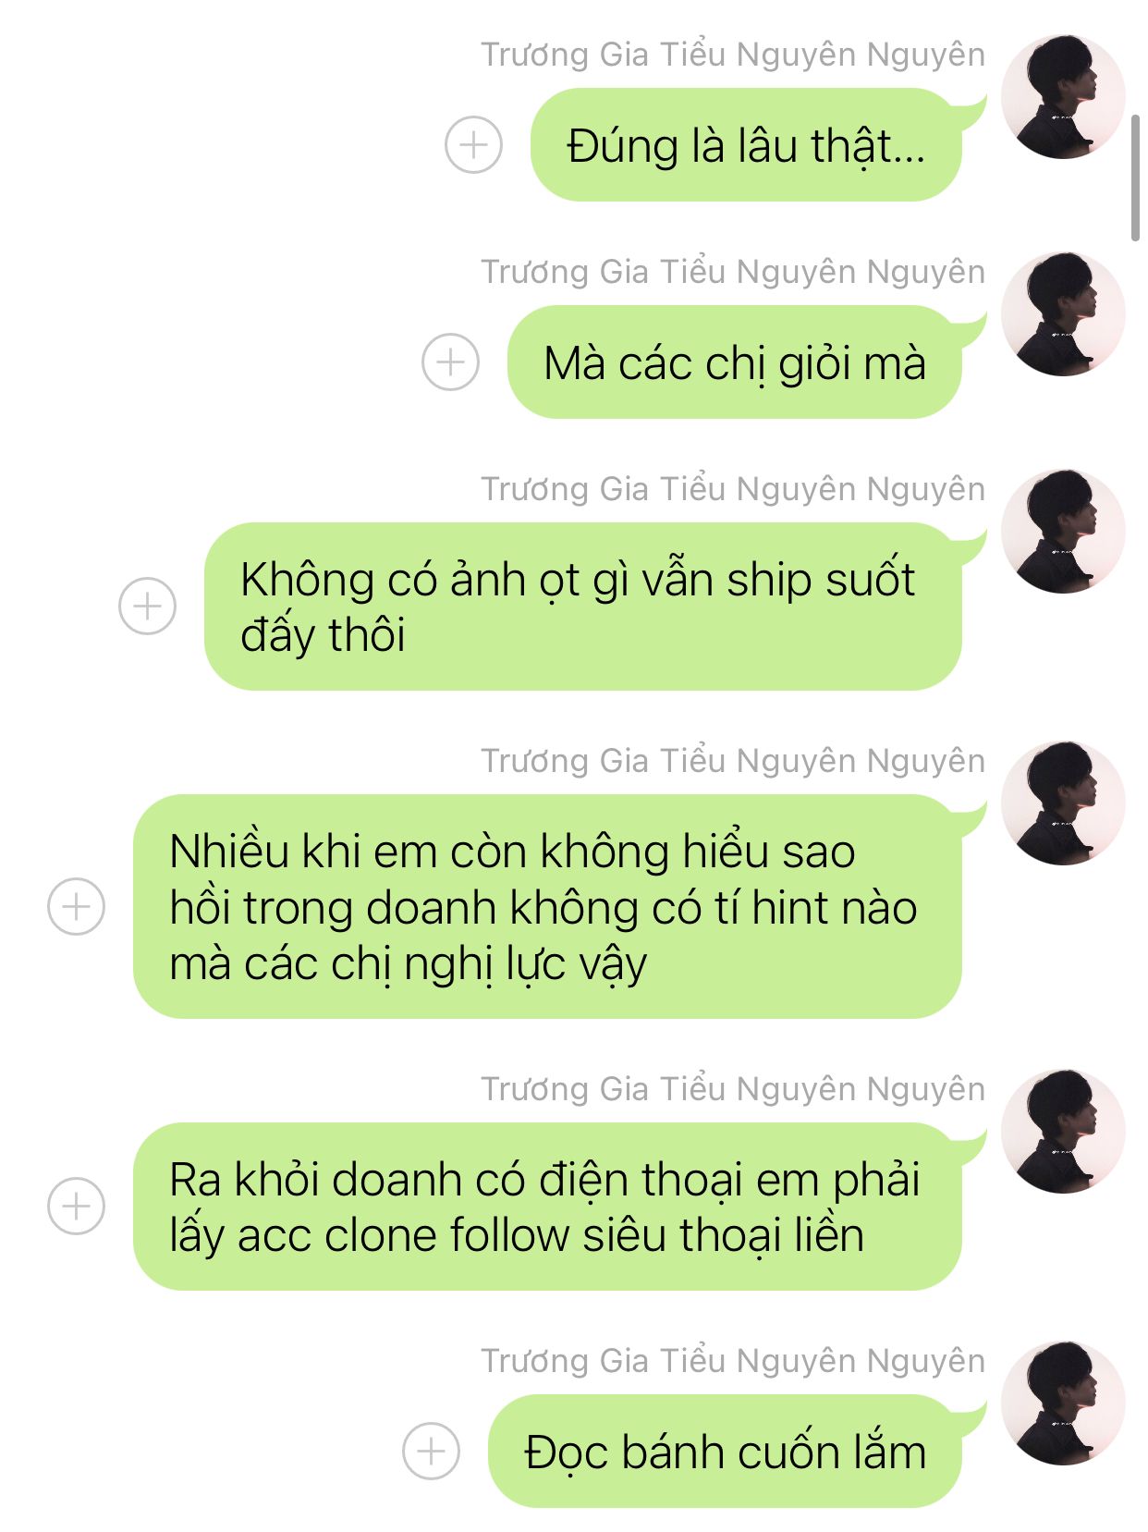This screenshot has height=1532, width=1148.
Task: Select the "các chị nghị lực vậy" bubble
Action: [548, 906]
